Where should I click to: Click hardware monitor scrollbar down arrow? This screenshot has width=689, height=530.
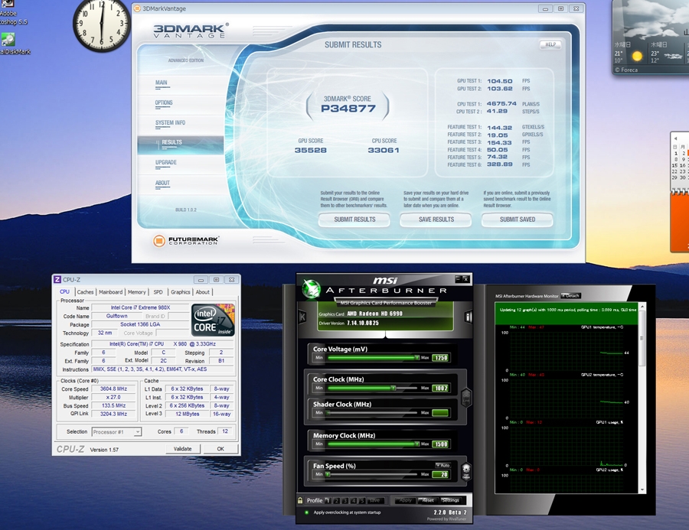pos(642,489)
